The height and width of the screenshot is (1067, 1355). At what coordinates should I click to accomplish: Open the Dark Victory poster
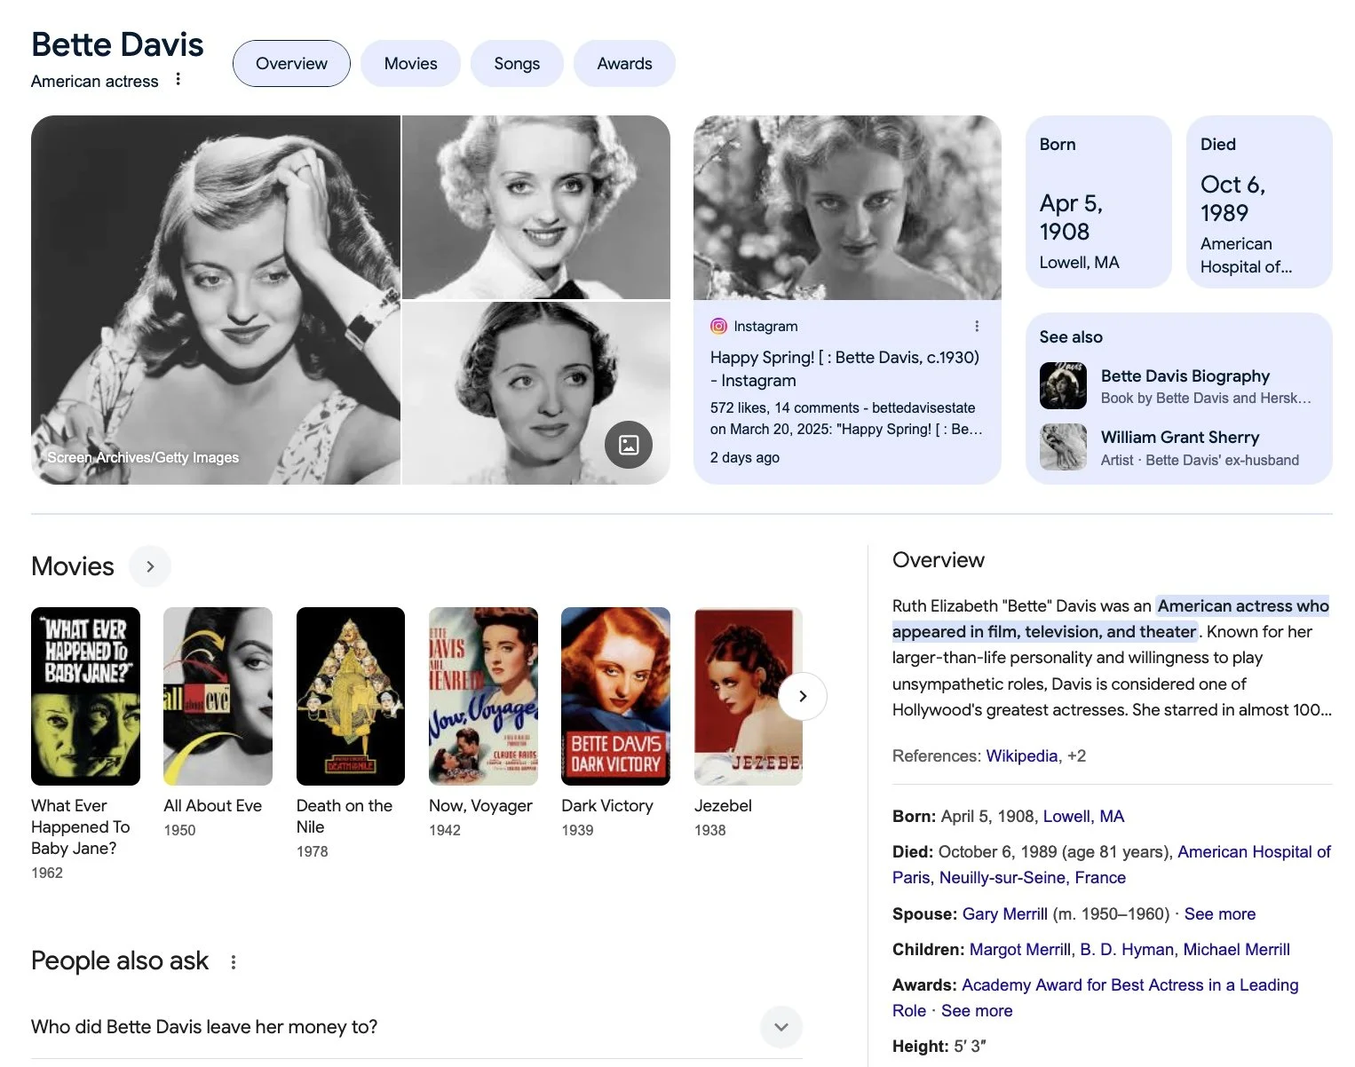(615, 696)
